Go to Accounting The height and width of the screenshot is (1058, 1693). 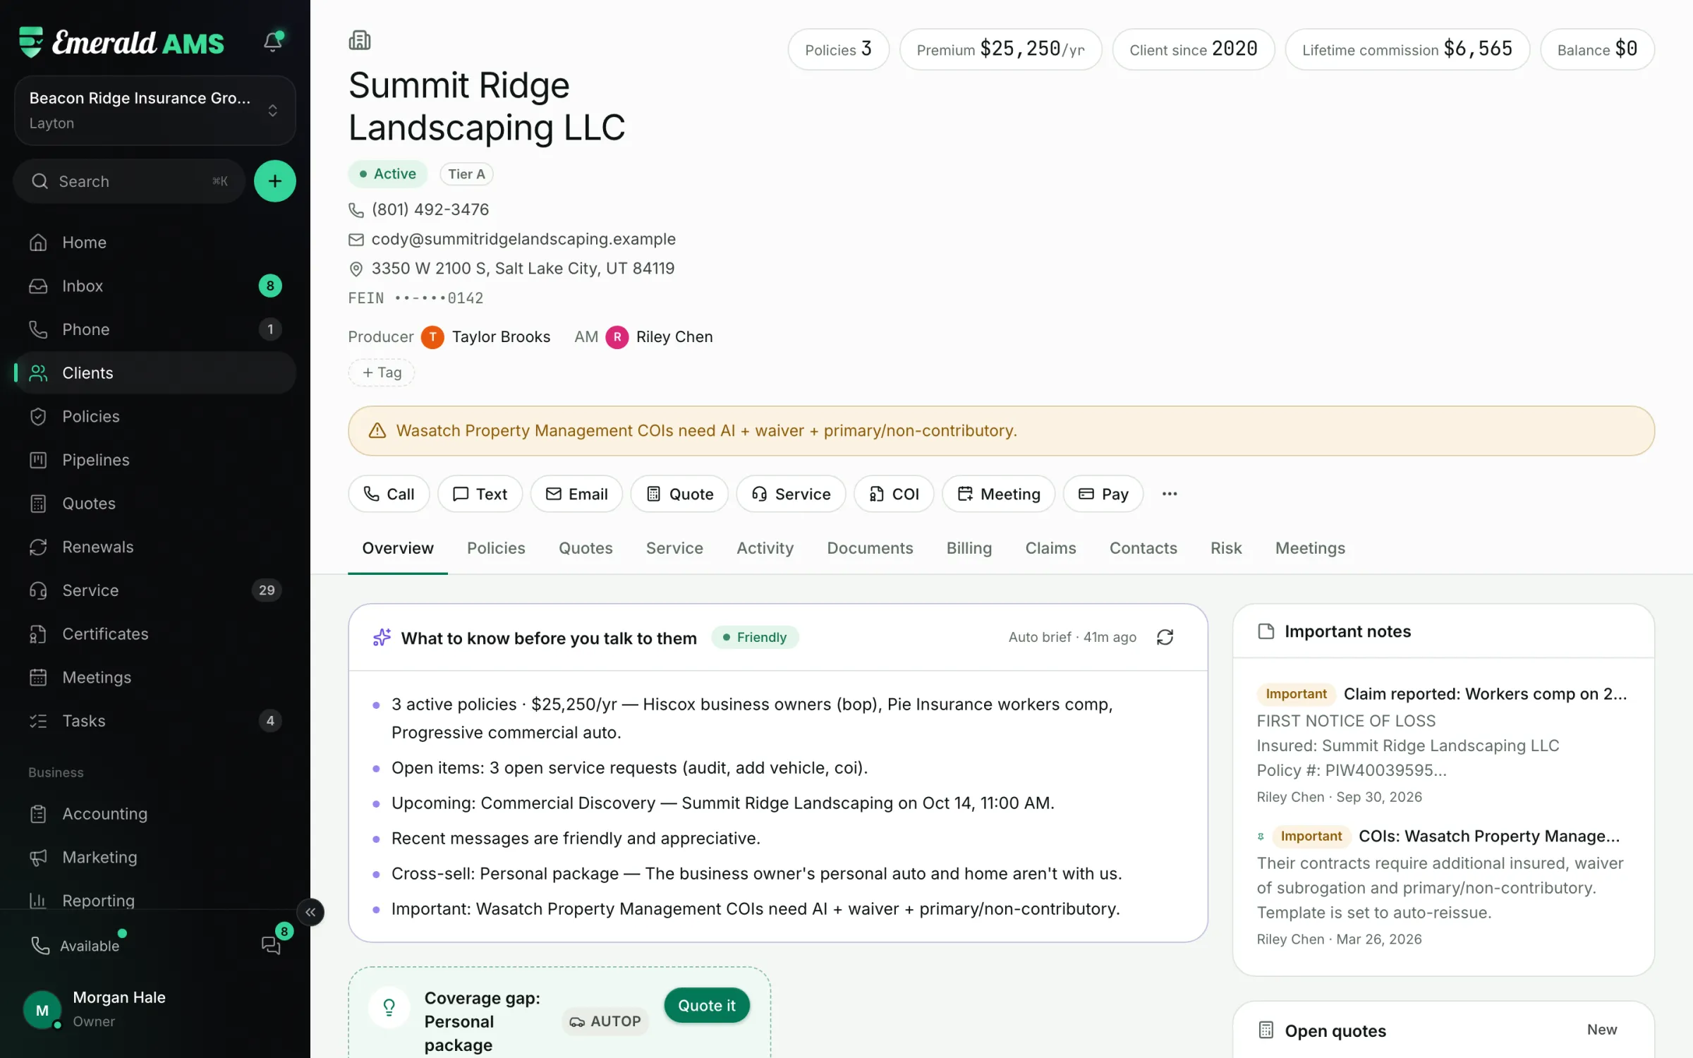tap(154, 814)
